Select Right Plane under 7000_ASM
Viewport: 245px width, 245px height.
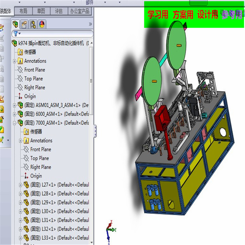point(41,167)
